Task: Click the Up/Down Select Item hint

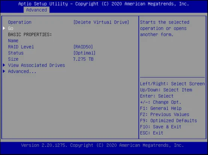Action: [x=166, y=90]
